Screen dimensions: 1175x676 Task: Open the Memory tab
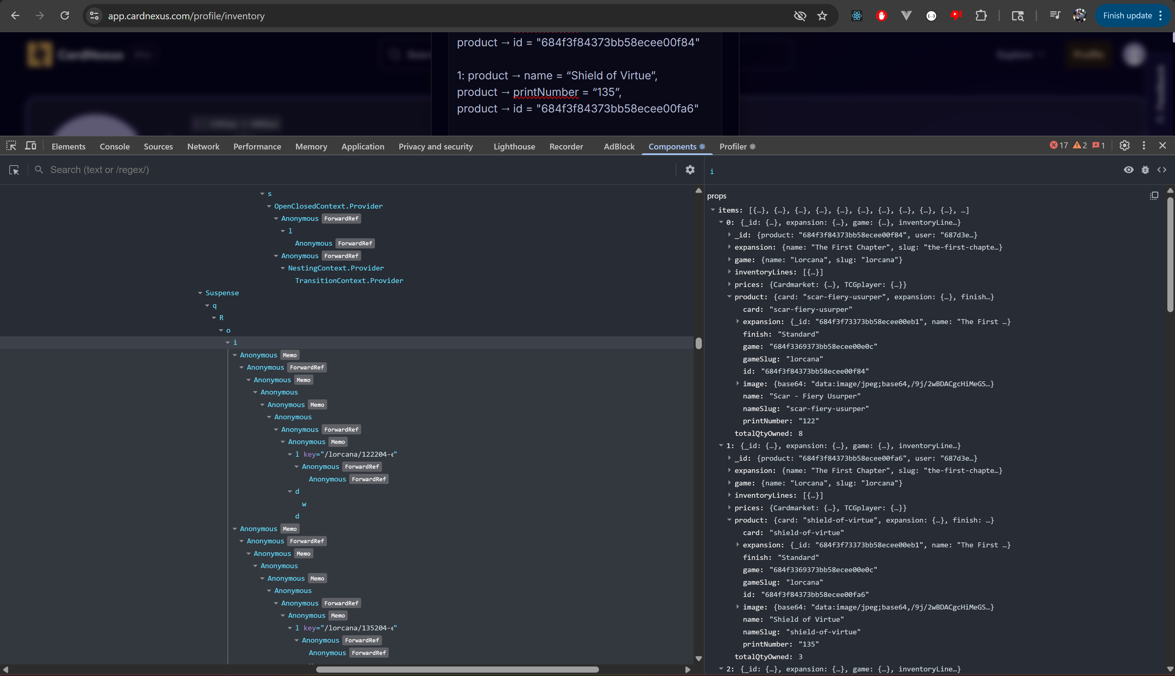tap(311, 147)
